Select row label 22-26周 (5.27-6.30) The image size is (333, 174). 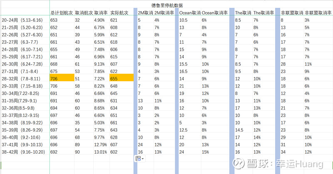pyautogui.click(x=22, y=35)
